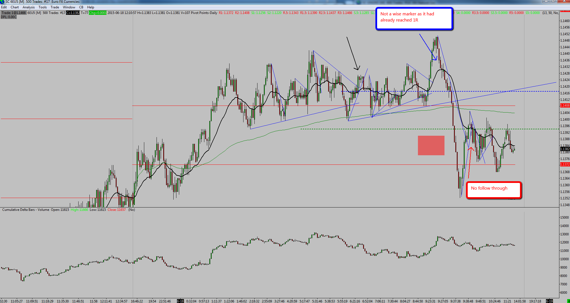
Task: Open the CB menu
Action: coord(81,7)
